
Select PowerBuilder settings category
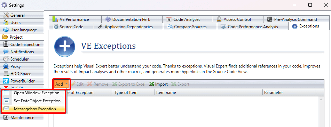[22, 81]
